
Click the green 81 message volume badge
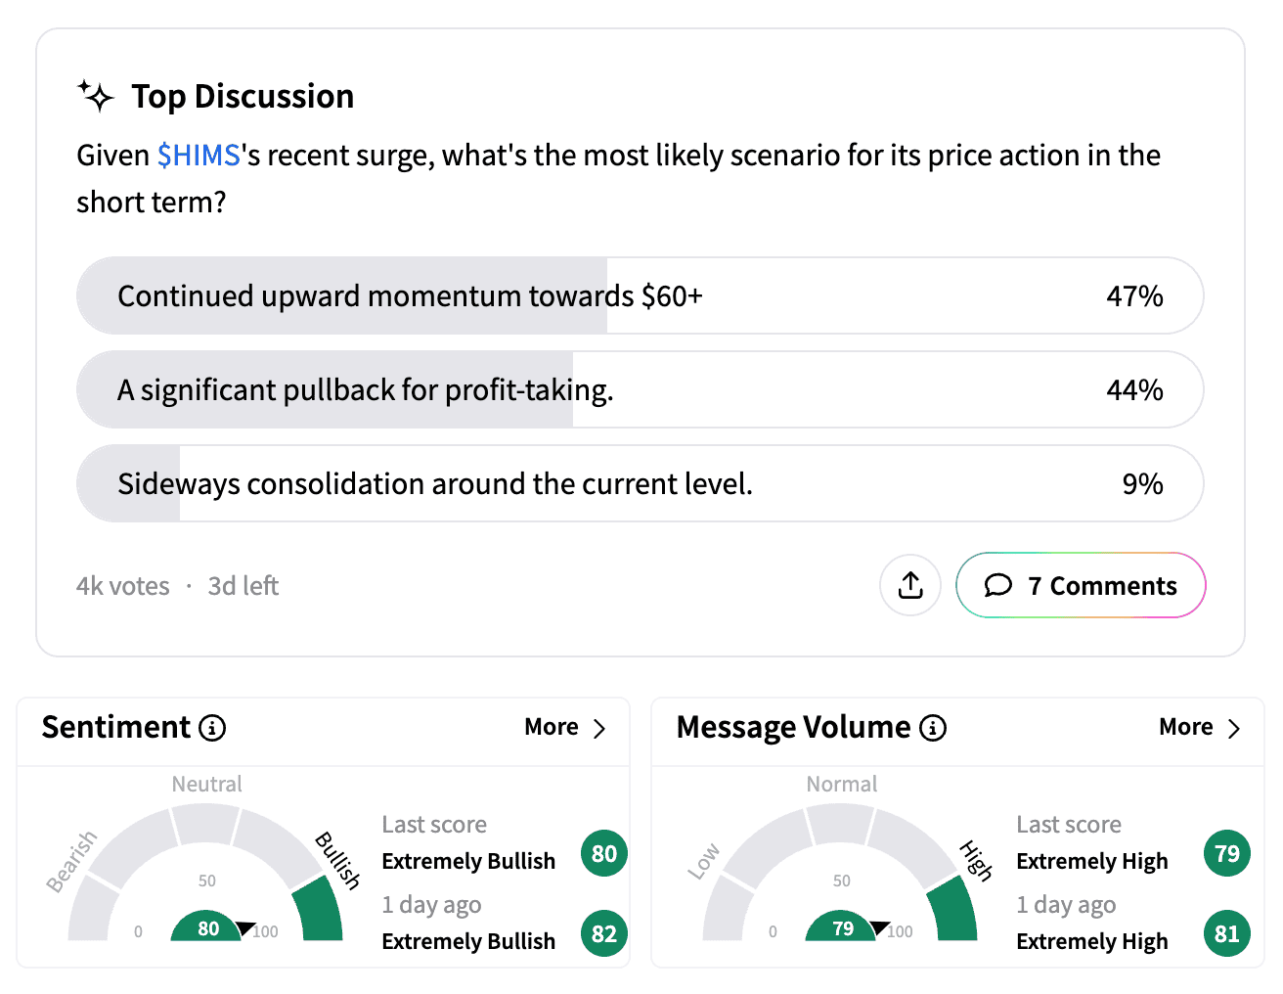pos(1227,933)
